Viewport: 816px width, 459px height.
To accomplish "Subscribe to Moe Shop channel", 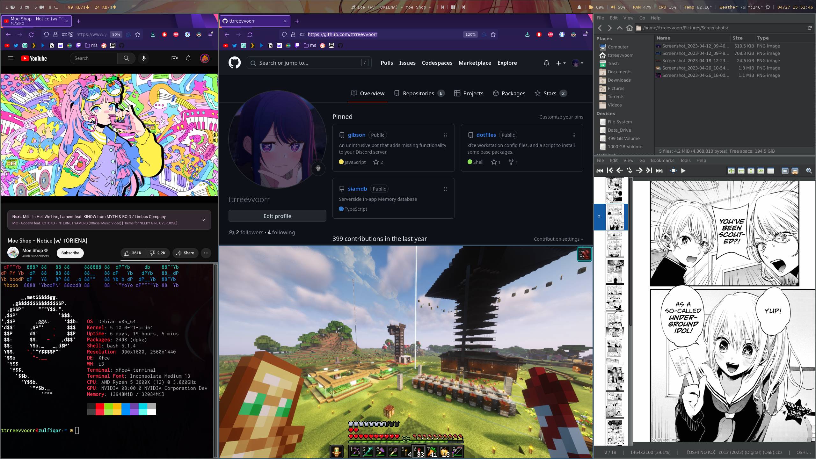I will (70, 253).
